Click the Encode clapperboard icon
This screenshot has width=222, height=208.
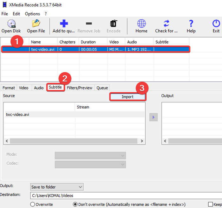coord(114,24)
